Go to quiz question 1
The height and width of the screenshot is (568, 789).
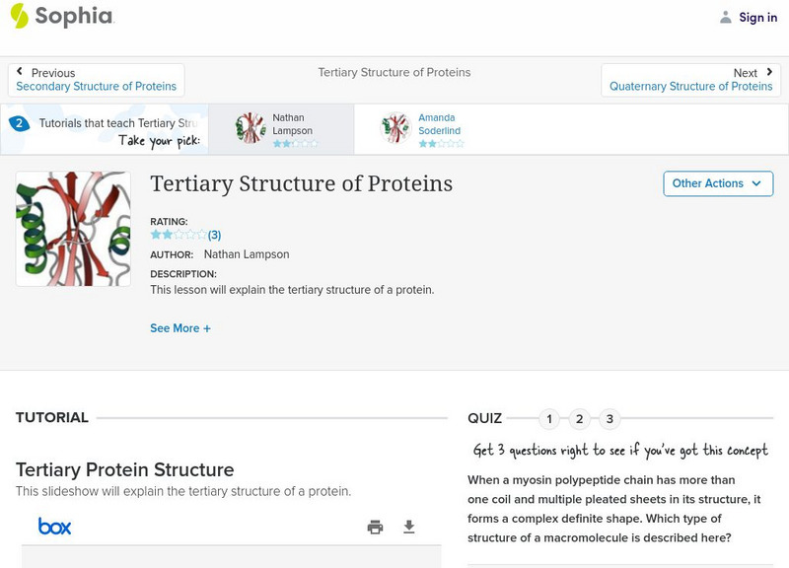pos(549,419)
